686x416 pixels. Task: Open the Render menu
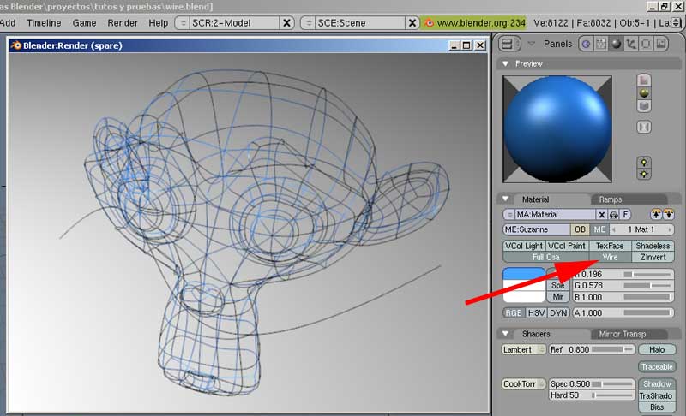(x=123, y=23)
